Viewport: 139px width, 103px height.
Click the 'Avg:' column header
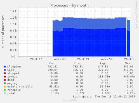[x=103, y=63]
